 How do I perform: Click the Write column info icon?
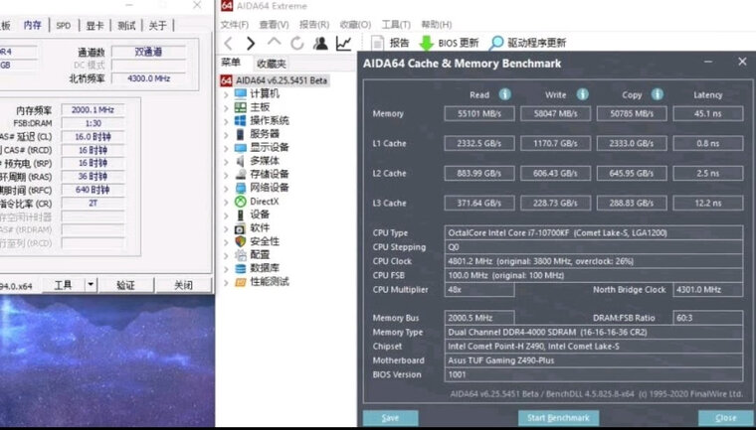coord(583,94)
